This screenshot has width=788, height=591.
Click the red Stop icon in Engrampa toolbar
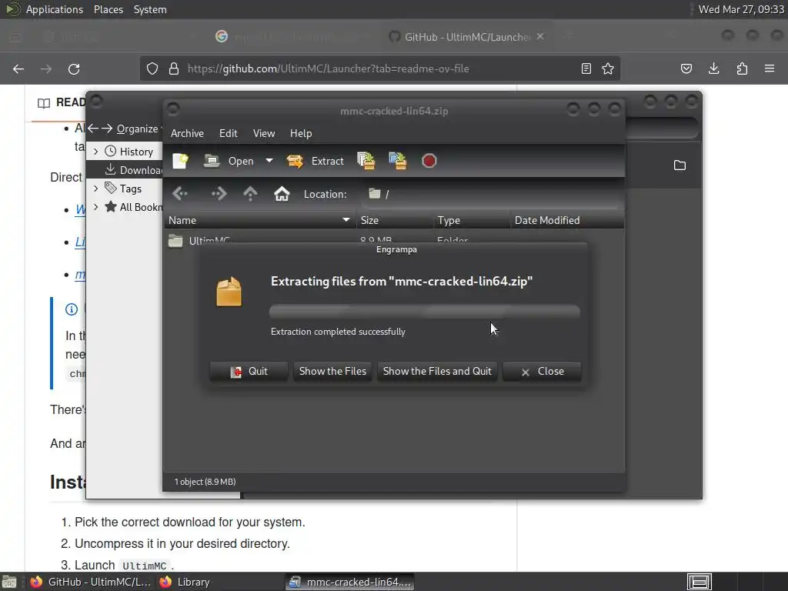pyautogui.click(x=429, y=161)
